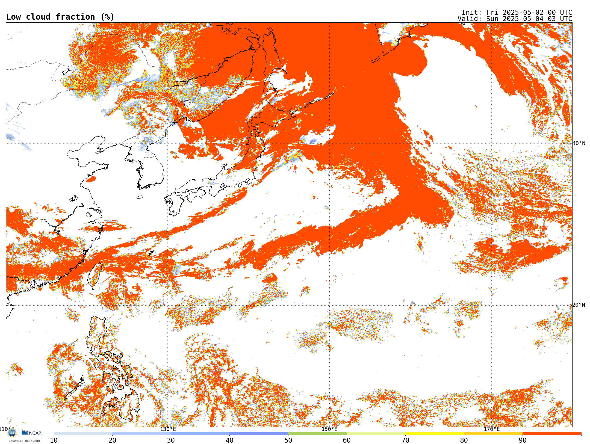Click the colorbar tick label 40

point(229,440)
